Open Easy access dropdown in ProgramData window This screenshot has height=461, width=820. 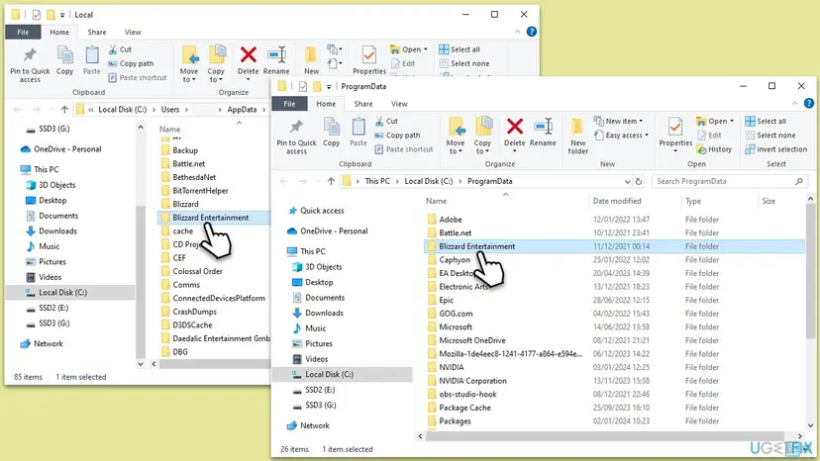click(x=621, y=135)
